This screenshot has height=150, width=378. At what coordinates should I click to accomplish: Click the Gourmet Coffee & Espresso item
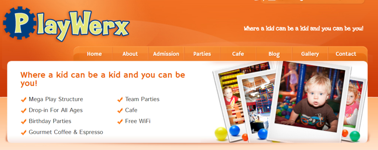(66, 132)
